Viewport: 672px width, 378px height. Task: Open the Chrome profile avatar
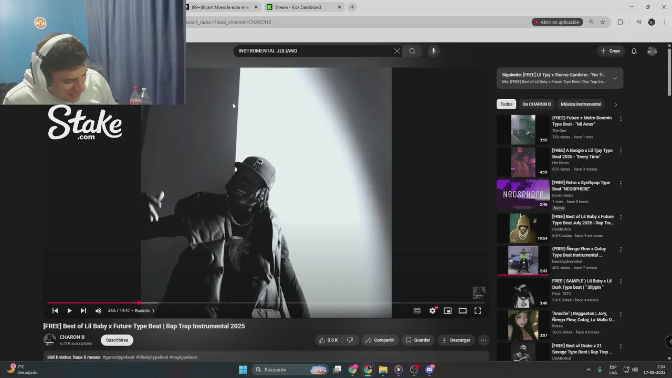pos(652,22)
